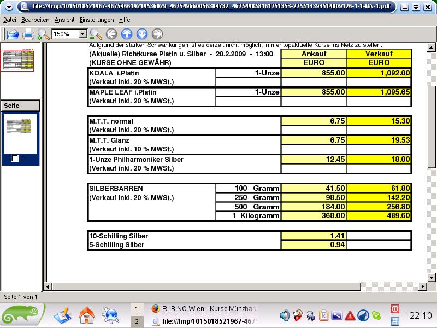
Task: Open the openSUSE start menu button
Action: coord(22,315)
